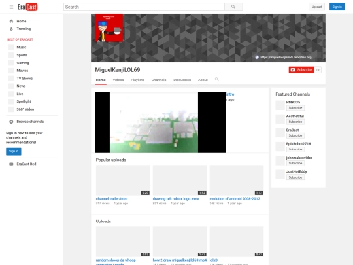Play the featured channel video
The width and height of the screenshot is (353, 265).
(161, 122)
